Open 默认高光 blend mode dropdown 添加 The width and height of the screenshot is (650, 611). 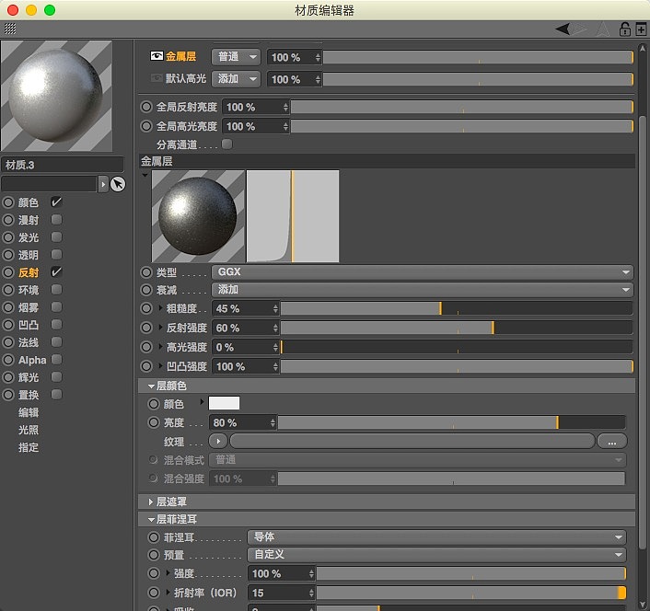[x=236, y=79]
